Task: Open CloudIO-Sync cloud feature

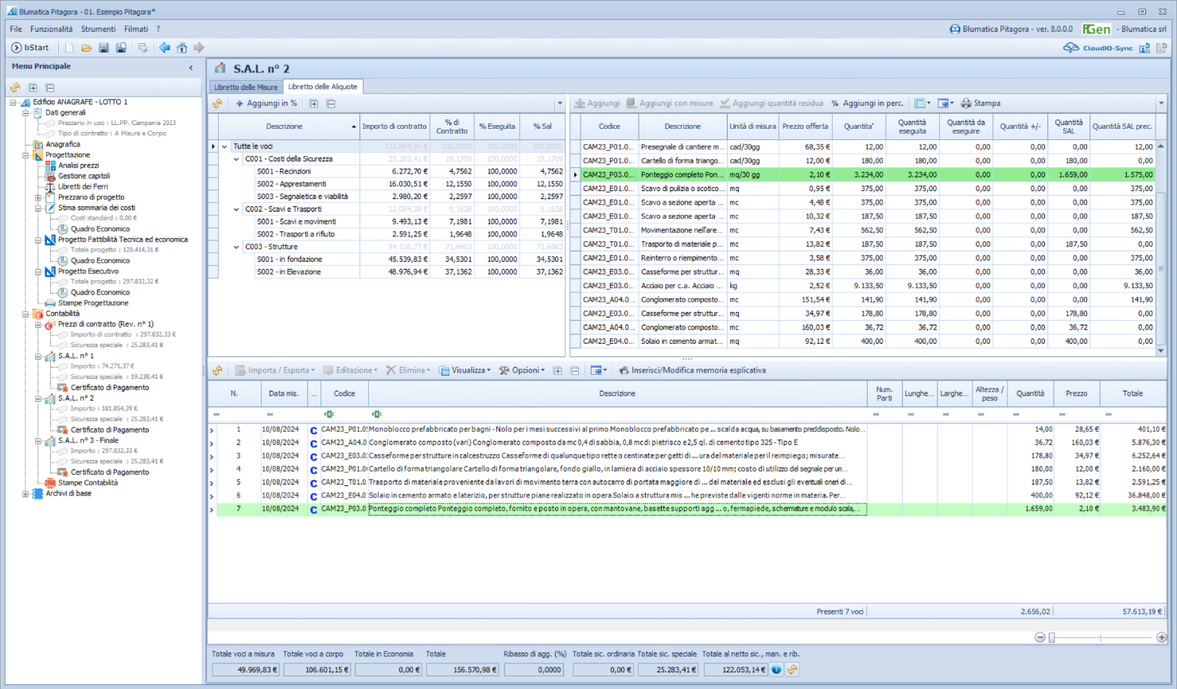Action: coord(1098,48)
